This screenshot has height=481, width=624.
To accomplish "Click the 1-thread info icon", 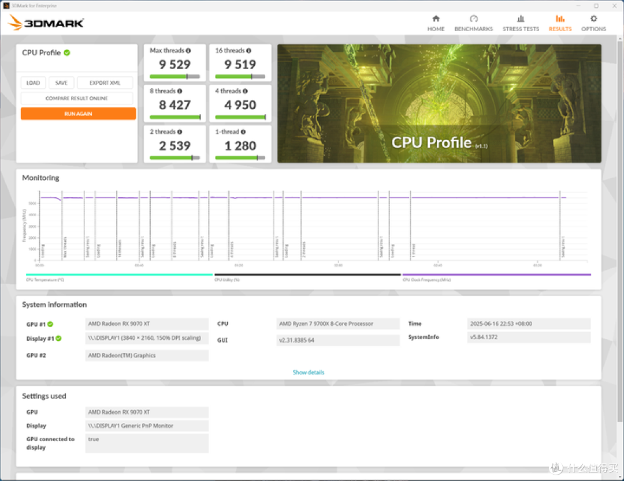I will [x=243, y=132].
